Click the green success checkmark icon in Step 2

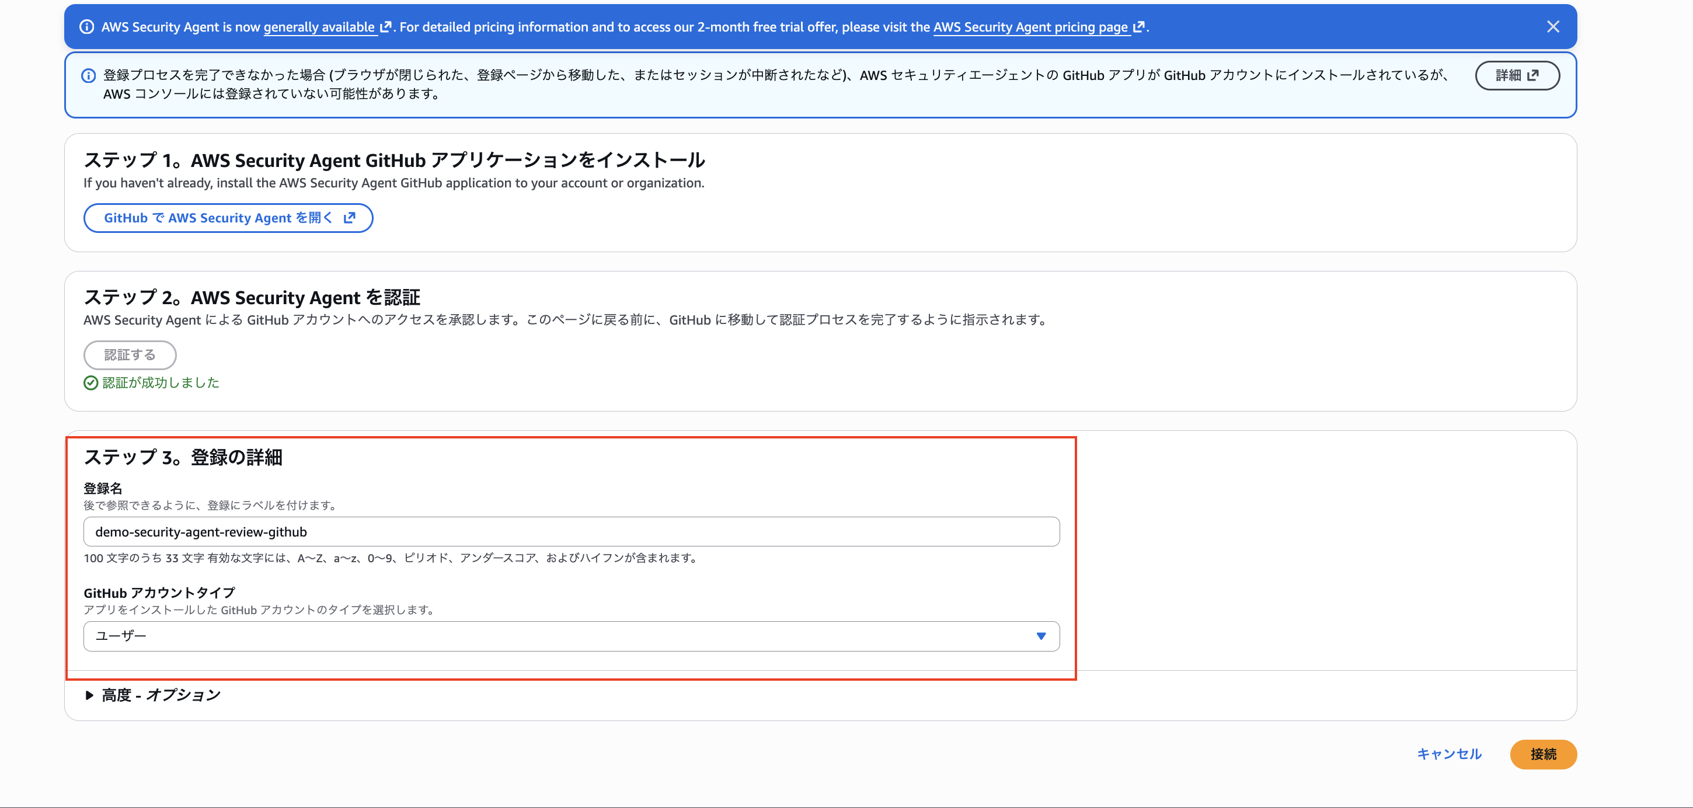click(90, 382)
